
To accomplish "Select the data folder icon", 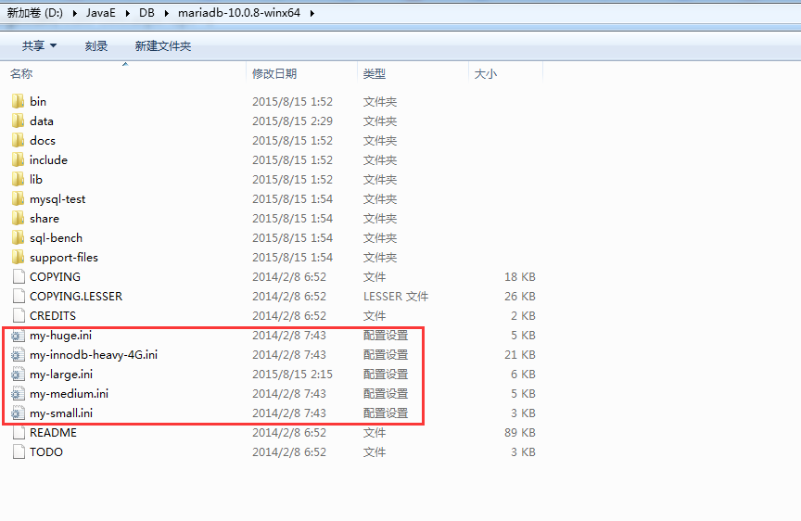I will (x=18, y=121).
